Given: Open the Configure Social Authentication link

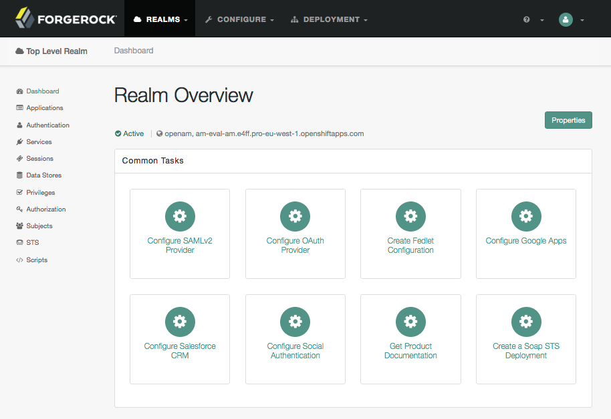Looking at the screenshot, I should (x=295, y=351).
